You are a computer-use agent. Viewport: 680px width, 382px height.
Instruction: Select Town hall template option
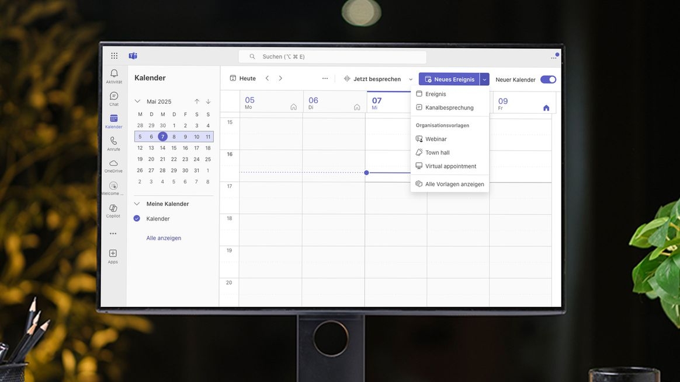[x=437, y=152]
